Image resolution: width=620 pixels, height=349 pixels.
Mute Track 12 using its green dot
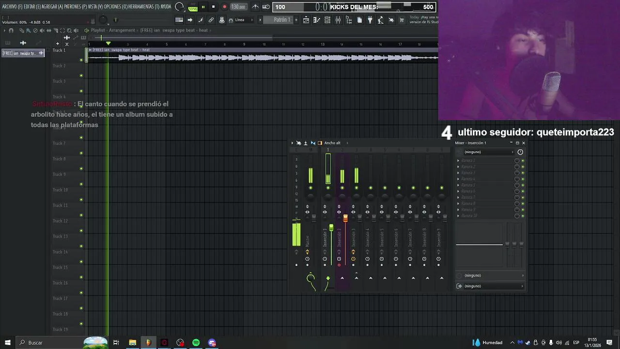pyautogui.click(x=81, y=231)
